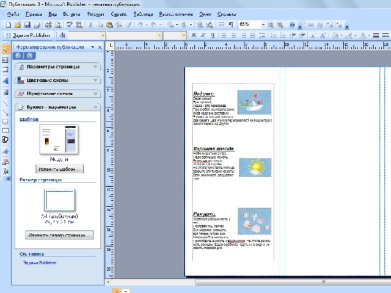
Task: Click the Изменить размер страницы button
Action: [x=59, y=234]
